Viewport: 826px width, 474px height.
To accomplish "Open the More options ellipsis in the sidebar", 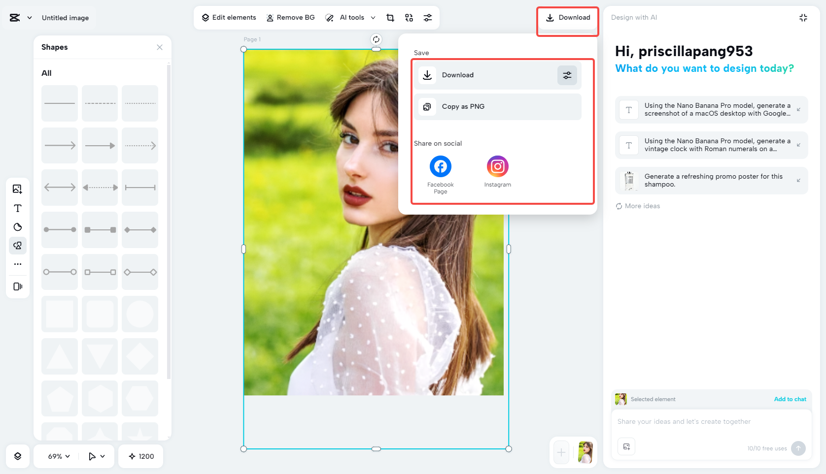I will 17,264.
